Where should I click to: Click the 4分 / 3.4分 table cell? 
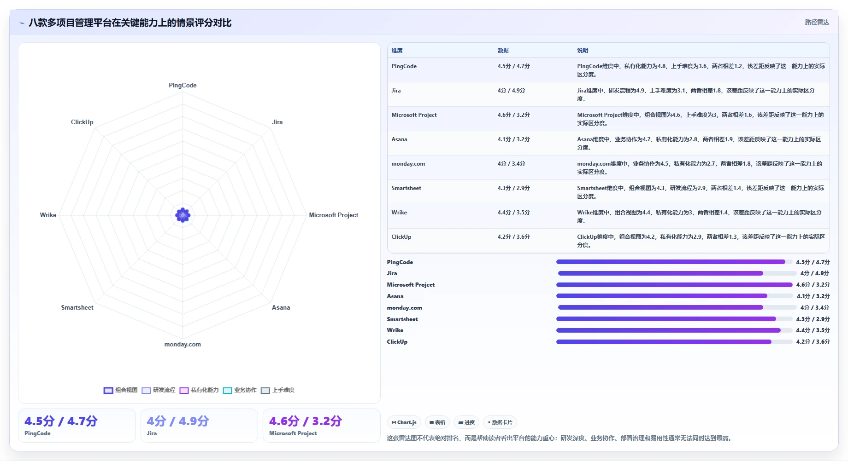point(511,164)
